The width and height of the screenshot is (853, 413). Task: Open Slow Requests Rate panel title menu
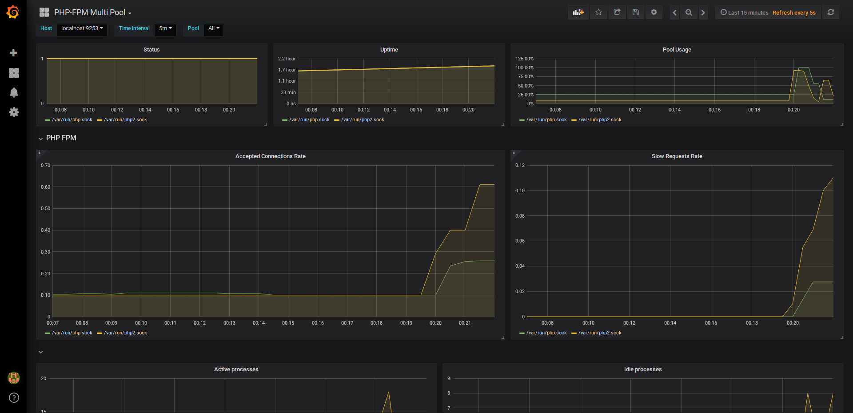pyautogui.click(x=677, y=156)
